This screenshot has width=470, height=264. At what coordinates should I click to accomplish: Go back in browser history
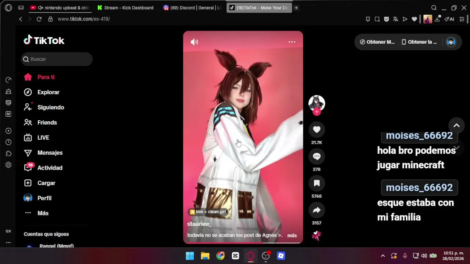(21, 19)
